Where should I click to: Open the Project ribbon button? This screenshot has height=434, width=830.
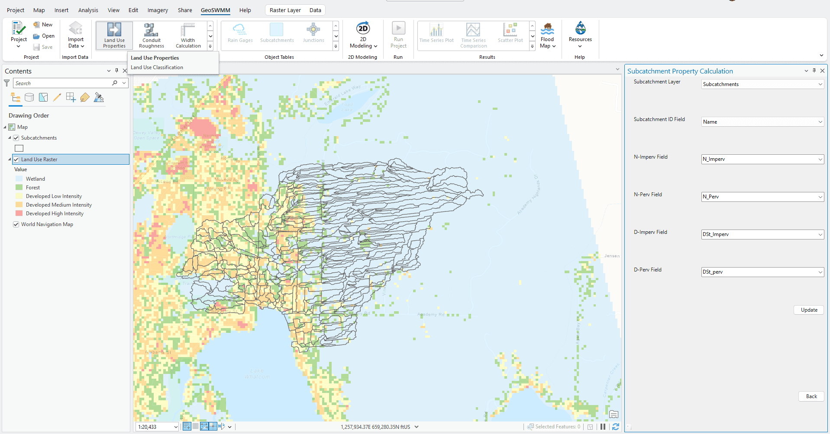point(19,35)
